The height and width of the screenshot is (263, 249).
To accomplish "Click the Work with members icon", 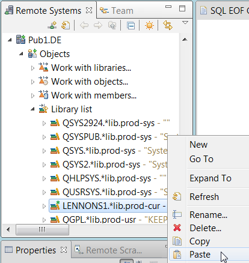I will tap(43, 95).
